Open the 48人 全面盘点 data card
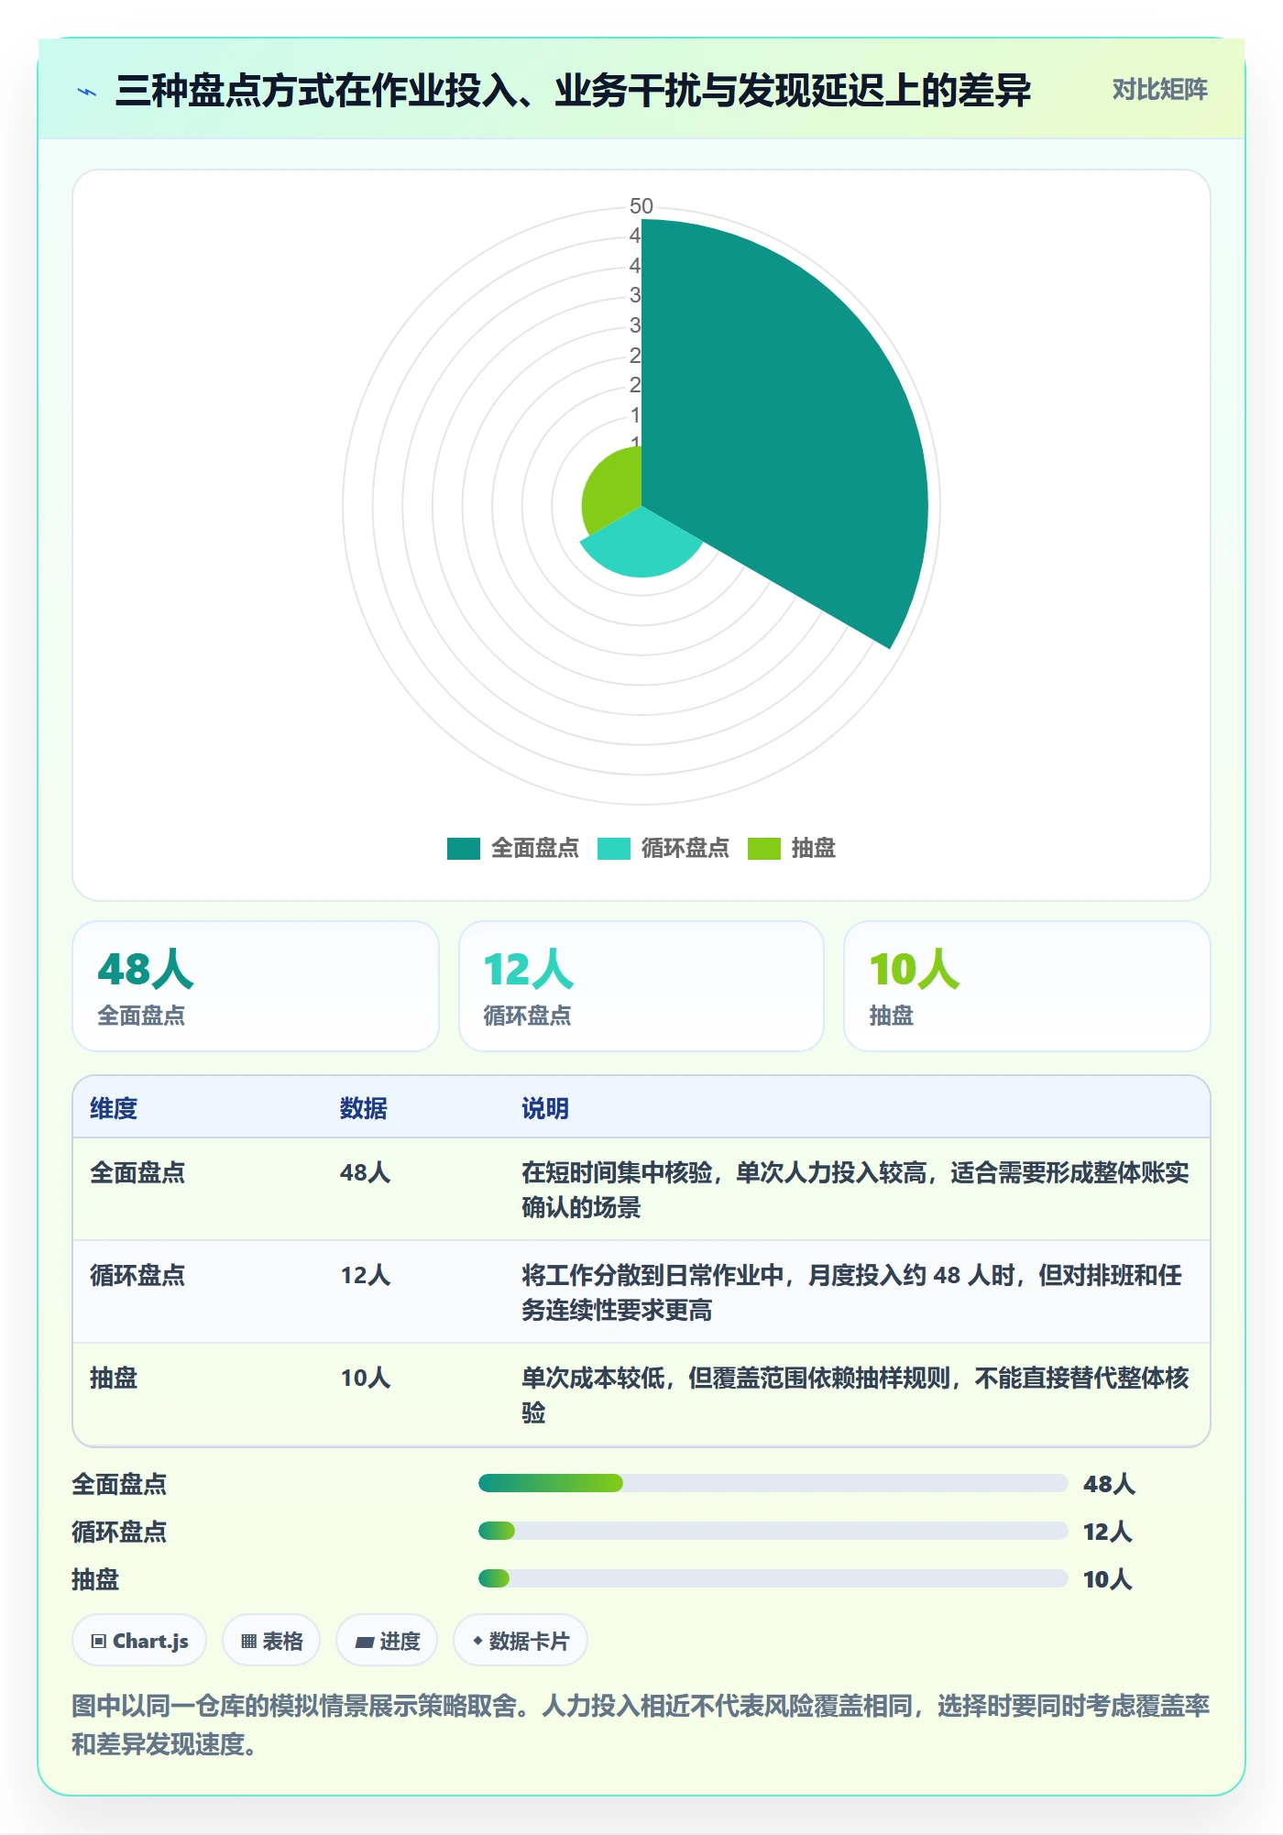This screenshot has height=1835, width=1283. click(256, 986)
